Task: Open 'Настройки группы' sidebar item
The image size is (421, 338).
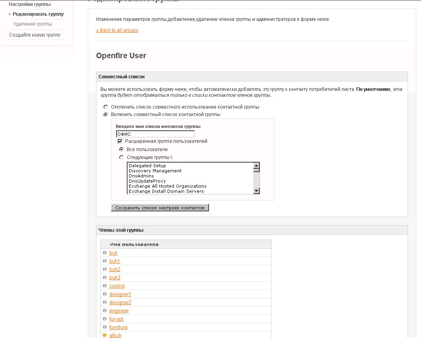Action: point(30,4)
